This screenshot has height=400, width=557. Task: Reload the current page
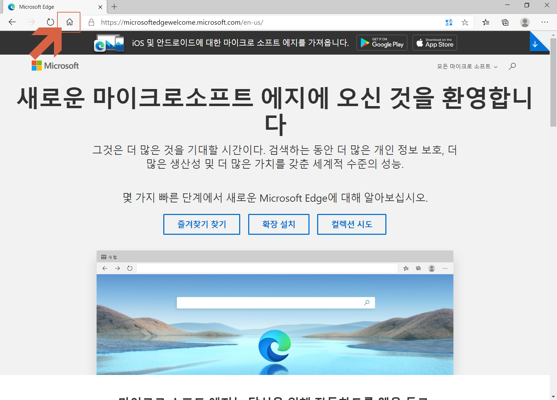(50, 22)
